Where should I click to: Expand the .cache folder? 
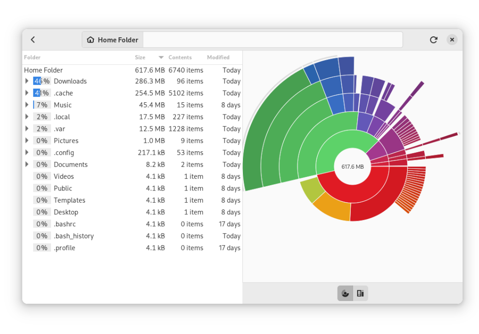pos(27,93)
